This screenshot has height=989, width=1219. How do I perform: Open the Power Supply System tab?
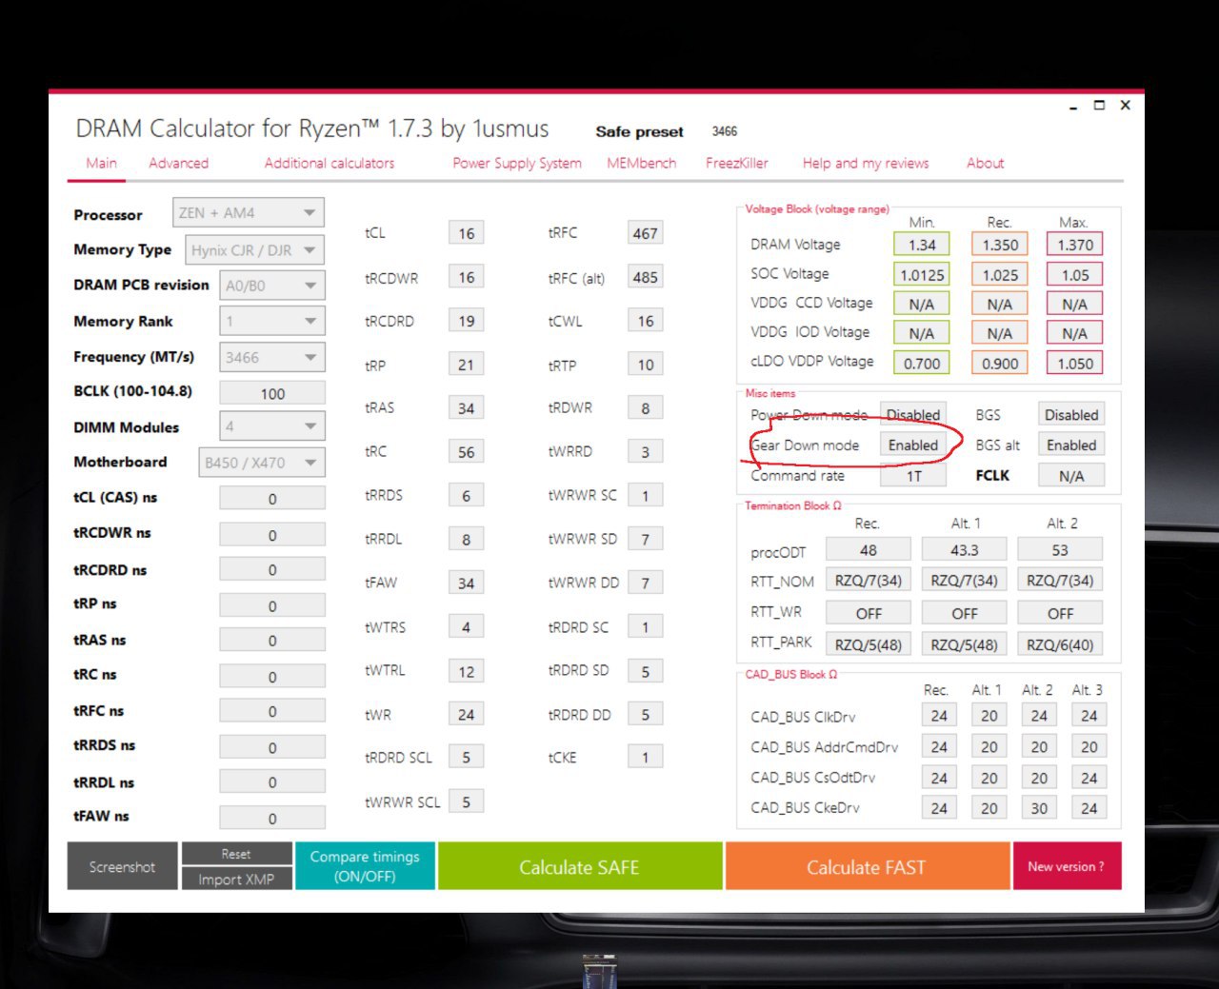517,163
